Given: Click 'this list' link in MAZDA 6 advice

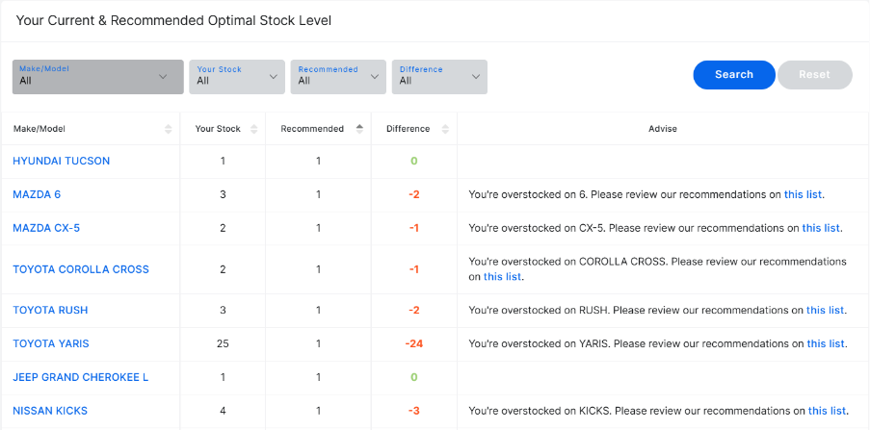Looking at the screenshot, I should tap(803, 194).
